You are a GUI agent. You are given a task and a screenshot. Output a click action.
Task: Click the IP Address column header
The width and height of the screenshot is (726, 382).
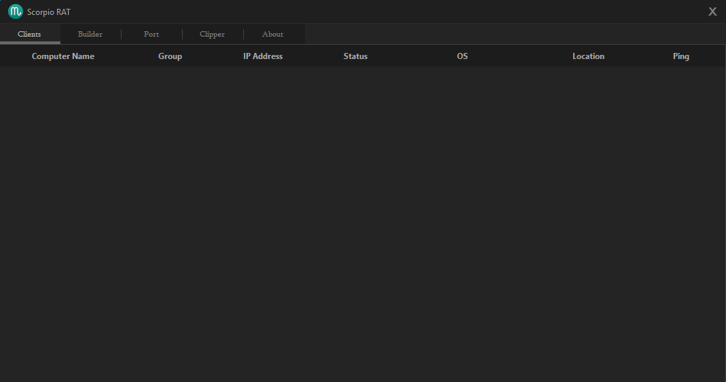[263, 56]
